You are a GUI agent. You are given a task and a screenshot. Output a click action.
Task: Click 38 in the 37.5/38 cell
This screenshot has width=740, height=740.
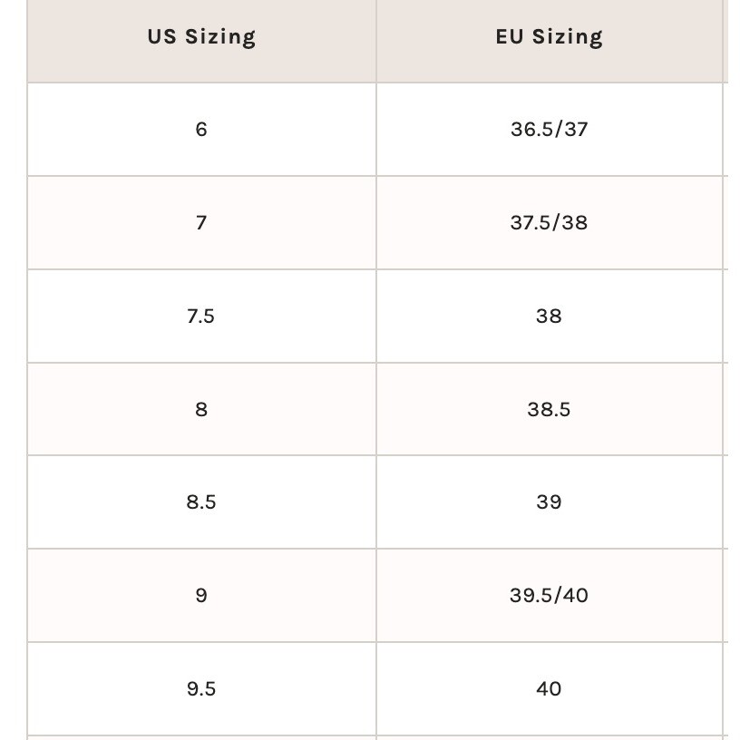pos(574,223)
